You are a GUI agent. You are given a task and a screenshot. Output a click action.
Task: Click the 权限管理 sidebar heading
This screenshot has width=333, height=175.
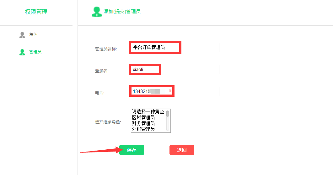point(36,12)
